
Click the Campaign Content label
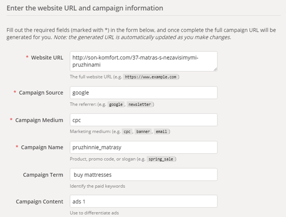click(39, 202)
